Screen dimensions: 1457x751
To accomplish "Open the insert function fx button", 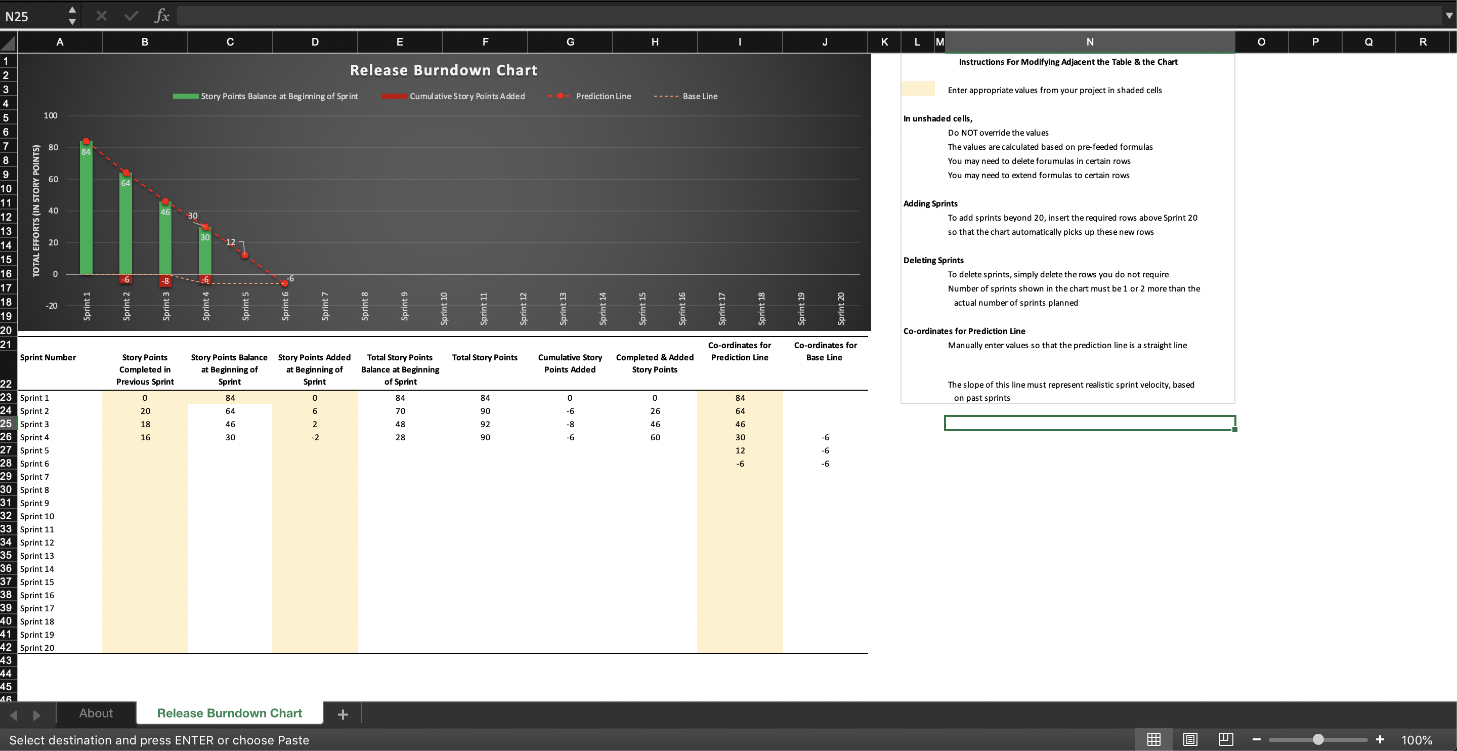I will tap(162, 16).
